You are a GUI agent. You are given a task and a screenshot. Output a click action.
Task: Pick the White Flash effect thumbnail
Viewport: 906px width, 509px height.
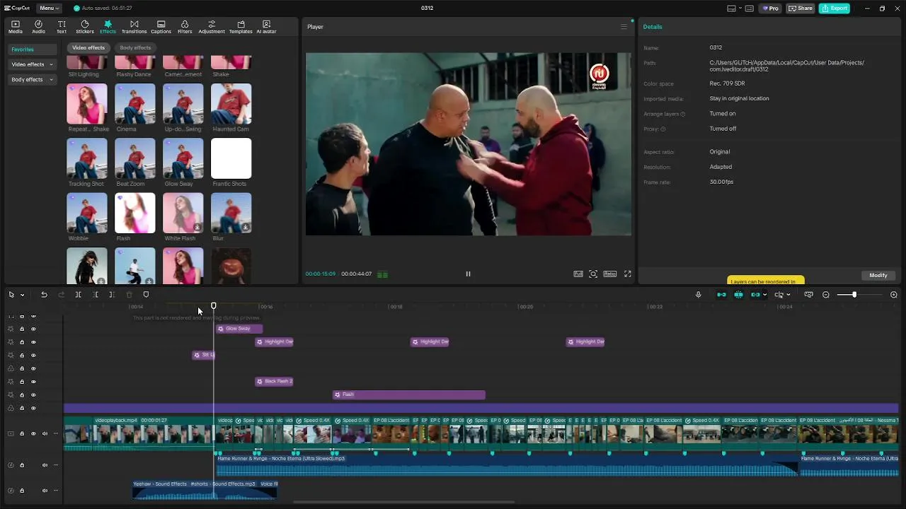[183, 213]
